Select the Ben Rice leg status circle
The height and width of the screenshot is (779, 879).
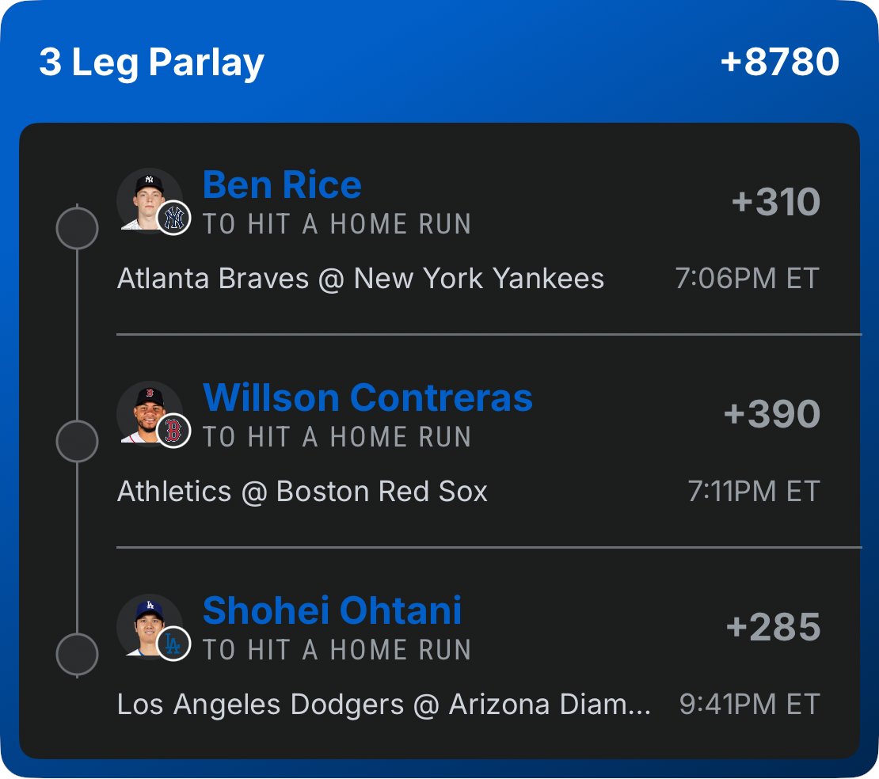(78, 228)
